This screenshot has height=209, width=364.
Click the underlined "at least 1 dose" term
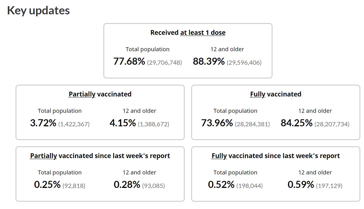[203, 33]
